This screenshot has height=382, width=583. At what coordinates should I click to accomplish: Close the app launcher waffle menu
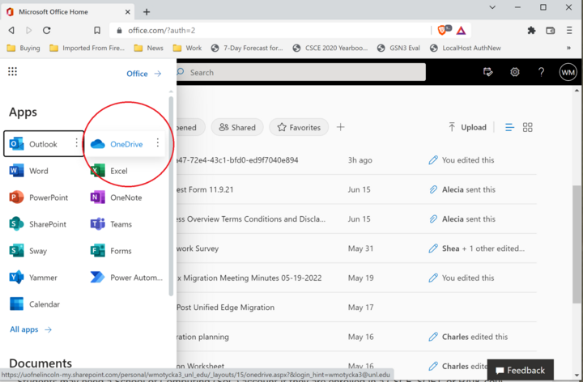coord(12,72)
